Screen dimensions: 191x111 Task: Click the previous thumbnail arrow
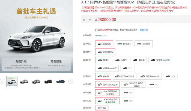point(2,81)
